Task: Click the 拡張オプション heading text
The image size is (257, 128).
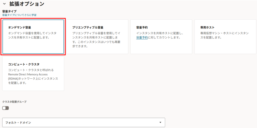Action: coord(27,4)
